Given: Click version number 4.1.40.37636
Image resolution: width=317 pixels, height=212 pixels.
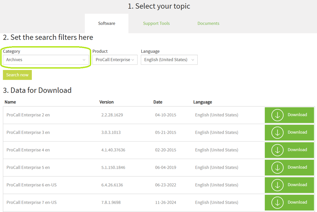Looking at the screenshot, I should click(x=113, y=150).
